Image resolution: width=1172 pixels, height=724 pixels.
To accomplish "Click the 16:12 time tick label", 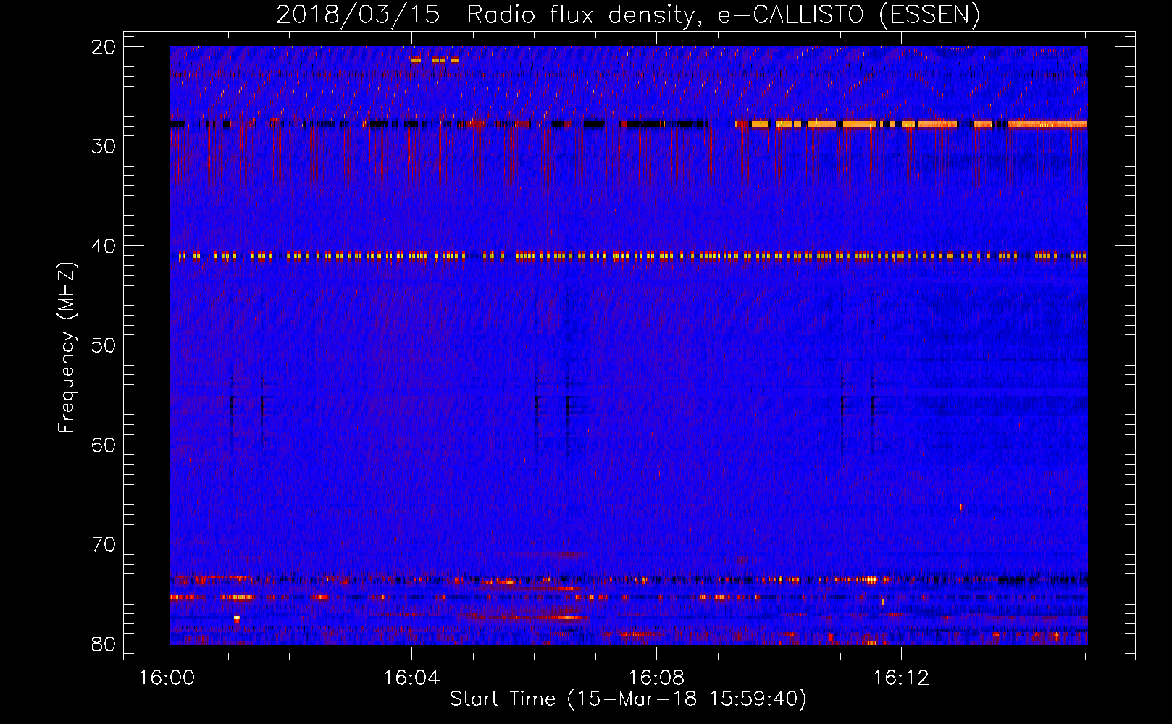I will point(901,678).
